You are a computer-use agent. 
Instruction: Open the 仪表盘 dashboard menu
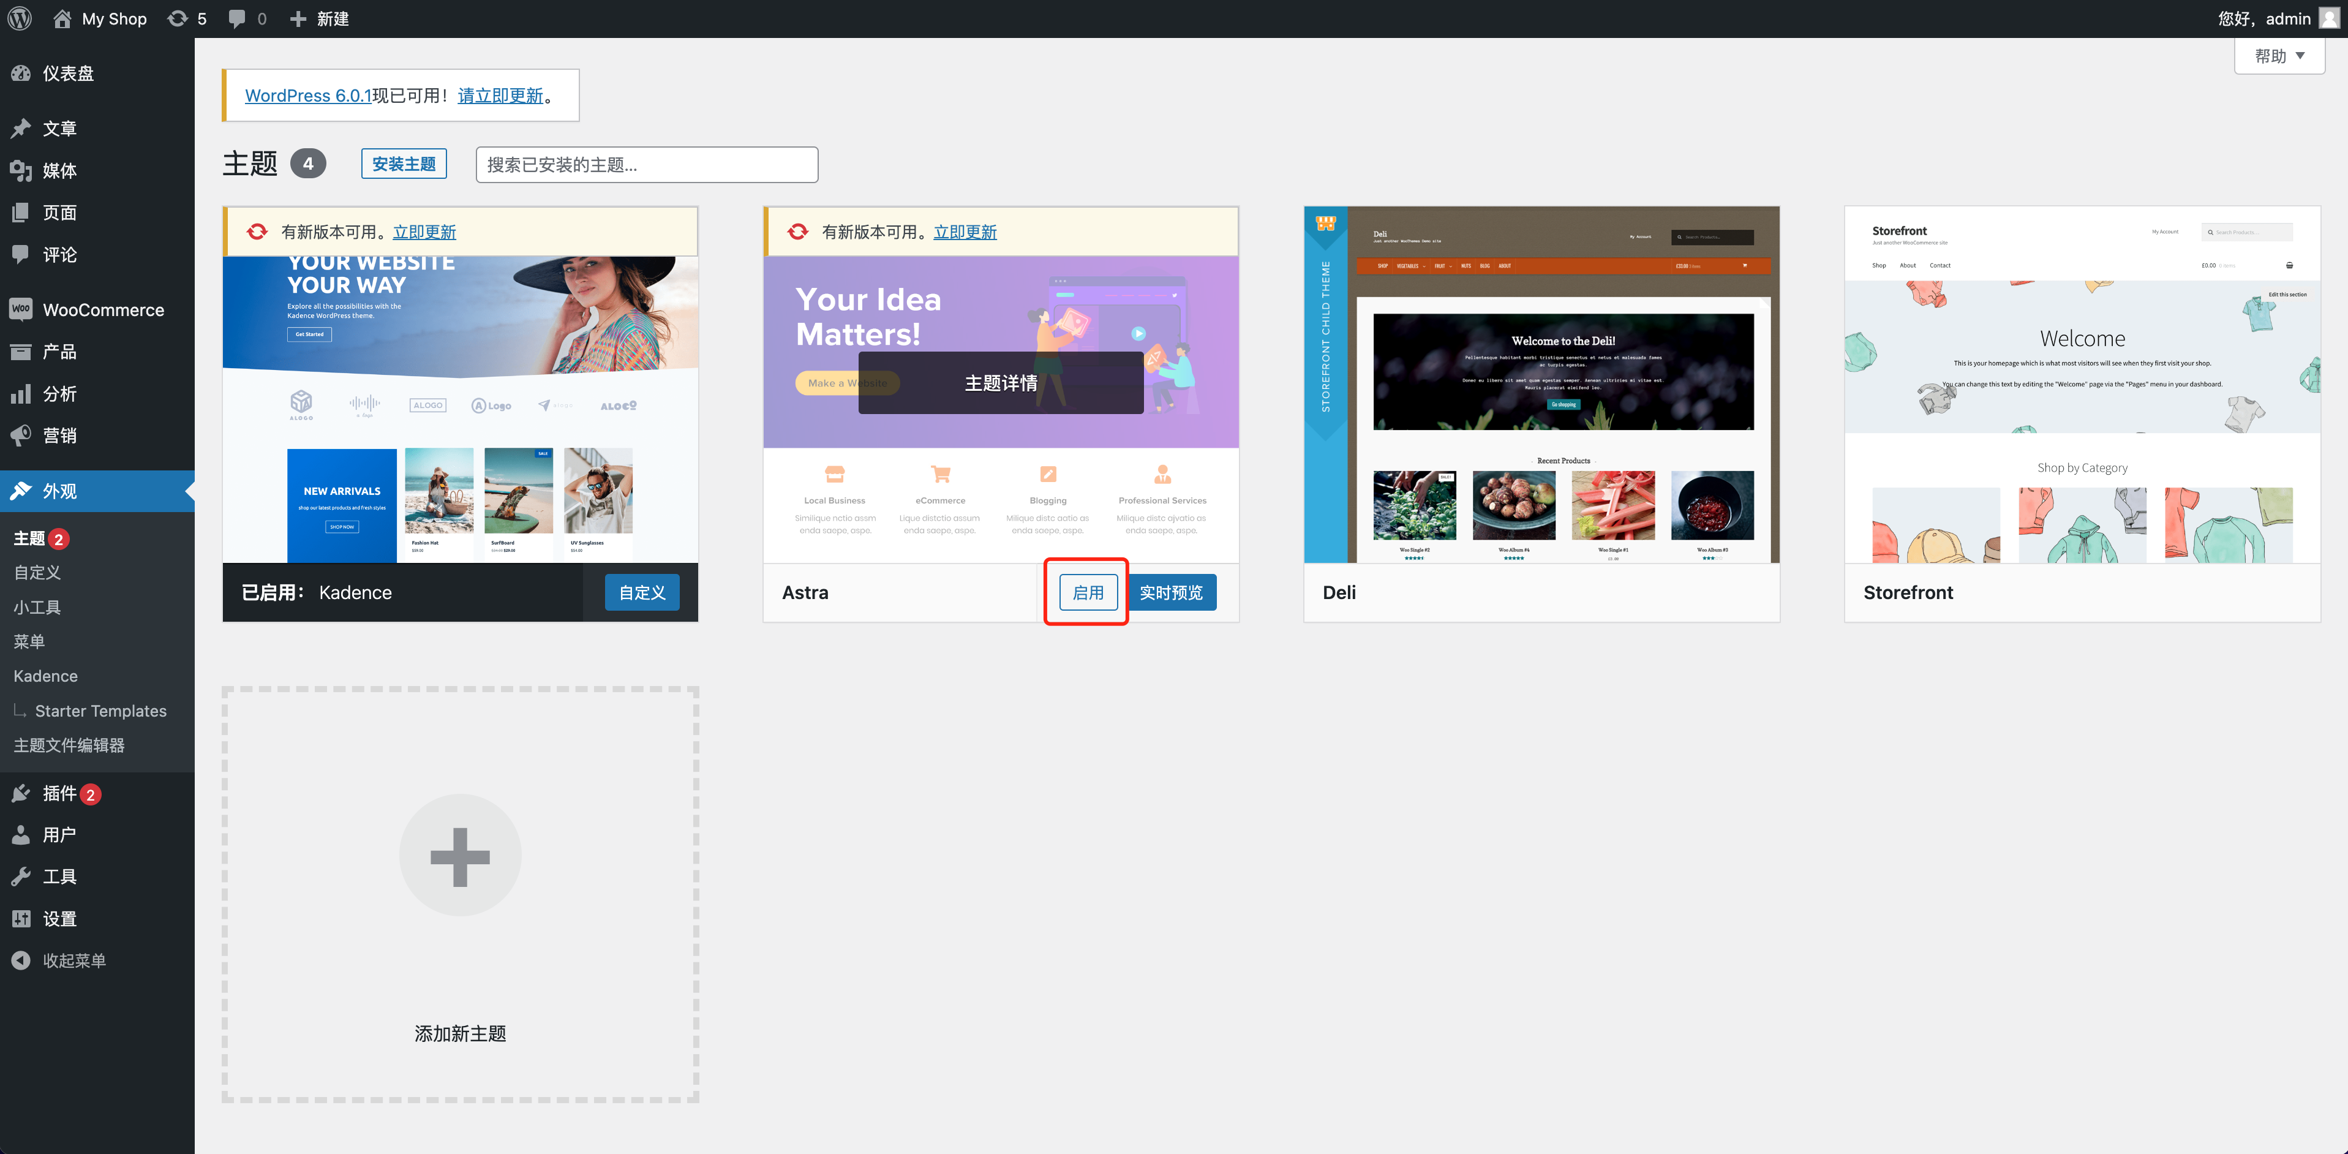pyautogui.click(x=67, y=74)
